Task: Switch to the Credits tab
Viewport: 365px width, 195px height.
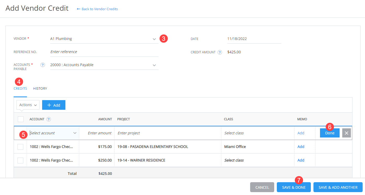Action: 20,89
